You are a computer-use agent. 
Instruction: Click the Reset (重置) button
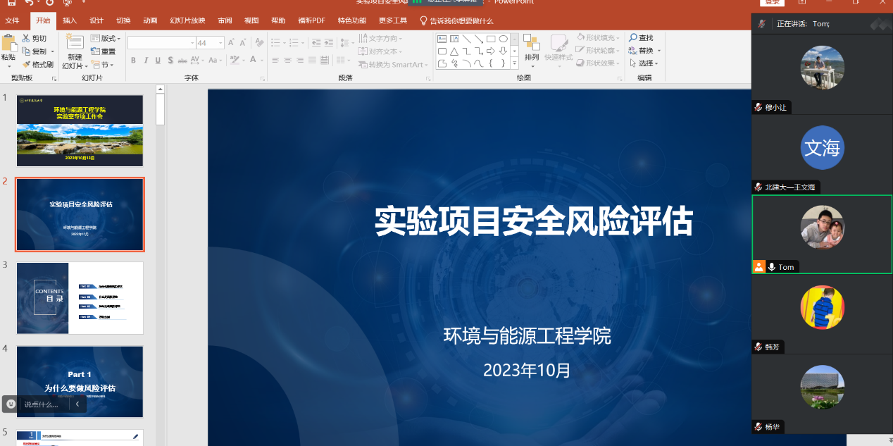point(103,51)
